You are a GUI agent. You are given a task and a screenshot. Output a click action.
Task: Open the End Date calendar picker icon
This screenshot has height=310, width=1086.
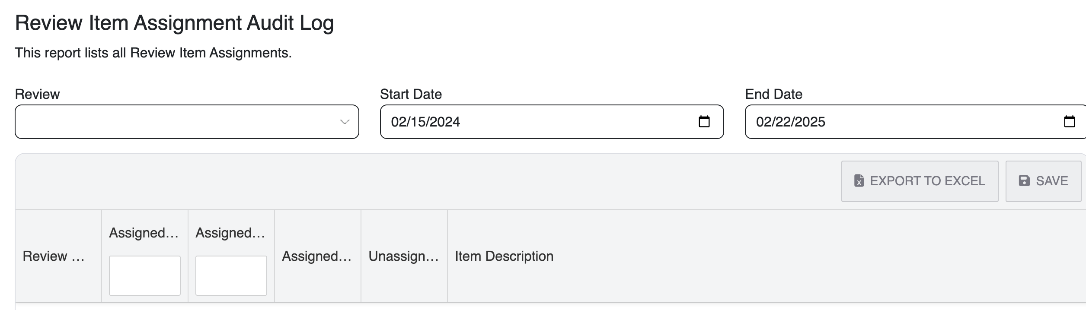click(1069, 122)
